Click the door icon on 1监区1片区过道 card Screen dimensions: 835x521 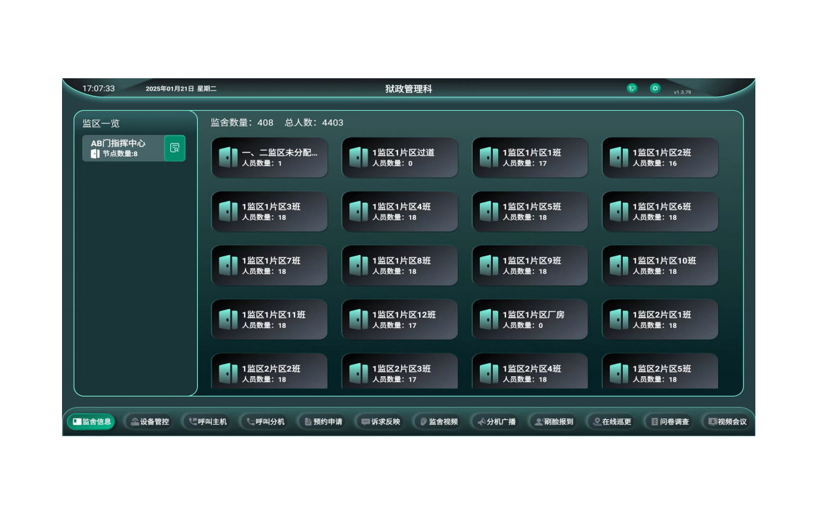[x=358, y=157]
